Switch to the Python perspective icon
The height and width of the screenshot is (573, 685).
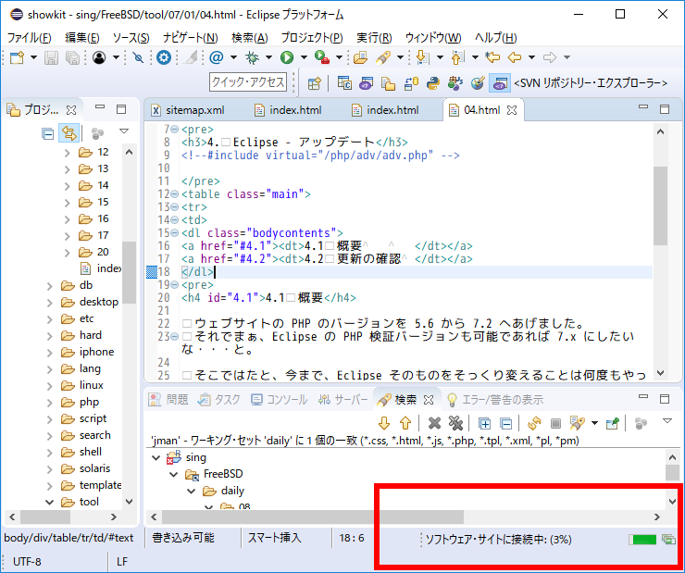point(433,83)
